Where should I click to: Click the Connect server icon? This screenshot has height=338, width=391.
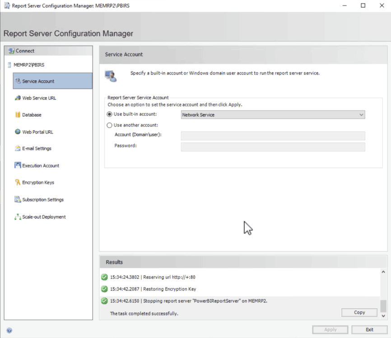pyautogui.click(x=11, y=51)
